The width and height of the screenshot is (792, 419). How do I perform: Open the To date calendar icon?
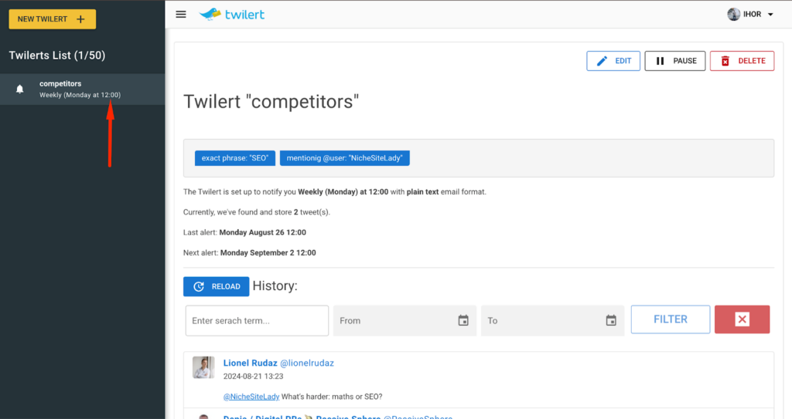[x=611, y=320]
